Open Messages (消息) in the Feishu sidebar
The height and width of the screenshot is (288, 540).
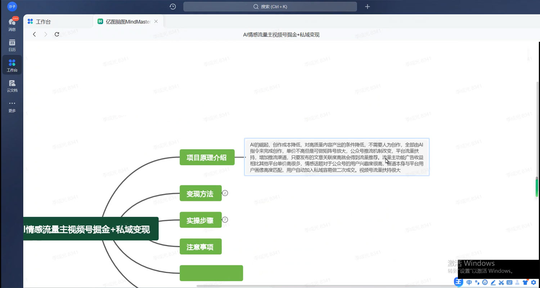coord(12,23)
